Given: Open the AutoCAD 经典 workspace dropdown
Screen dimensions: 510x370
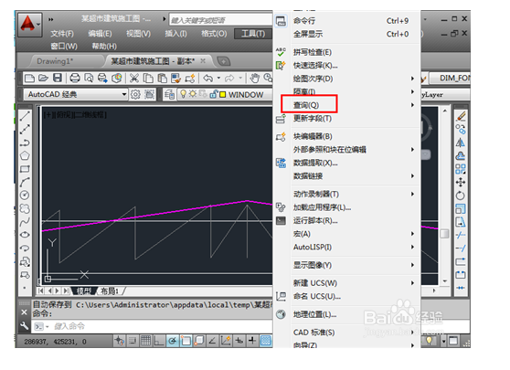Looking at the screenshot, I should pyautogui.click(x=76, y=95).
